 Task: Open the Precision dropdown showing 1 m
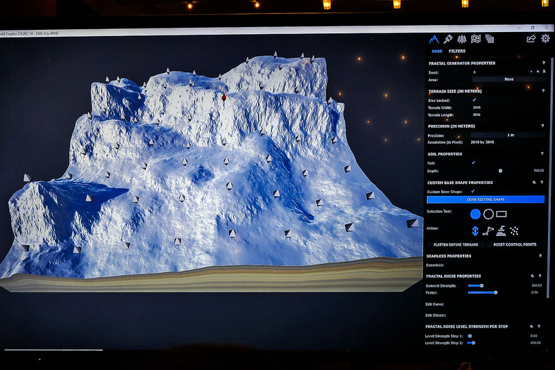tap(509, 135)
